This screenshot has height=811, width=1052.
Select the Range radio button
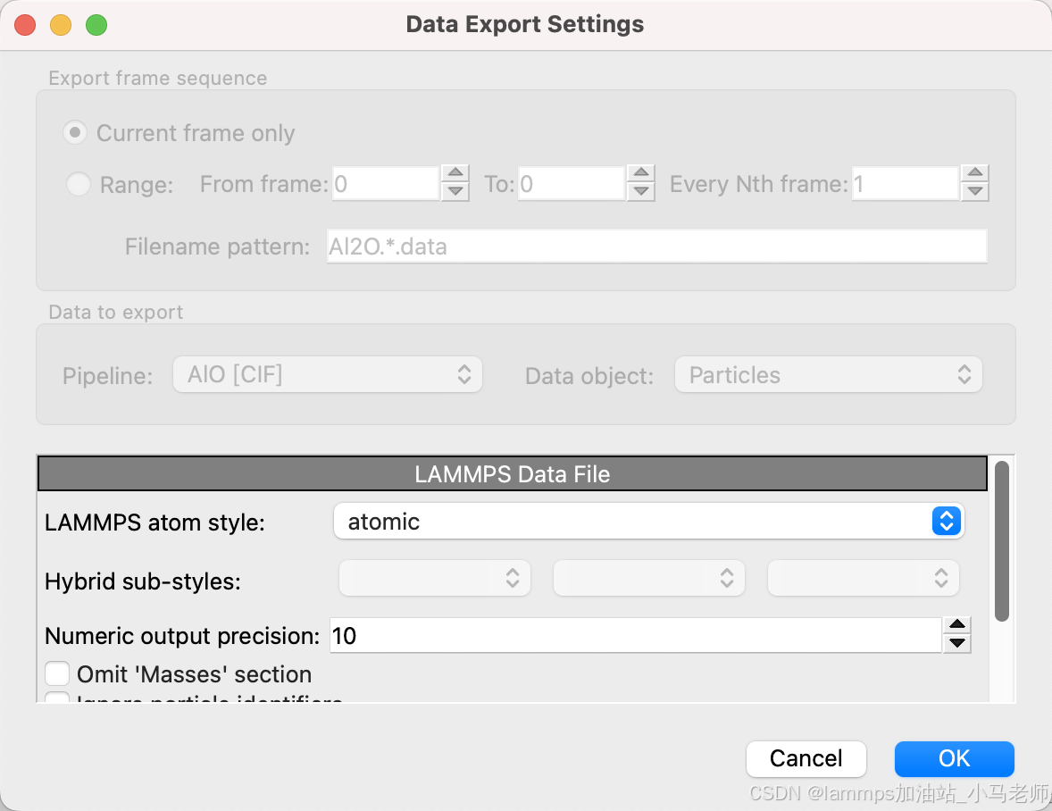(79, 185)
